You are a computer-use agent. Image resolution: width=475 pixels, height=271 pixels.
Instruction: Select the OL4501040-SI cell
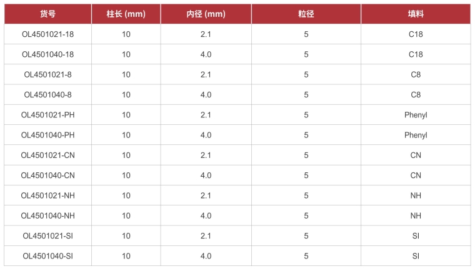(47, 256)
